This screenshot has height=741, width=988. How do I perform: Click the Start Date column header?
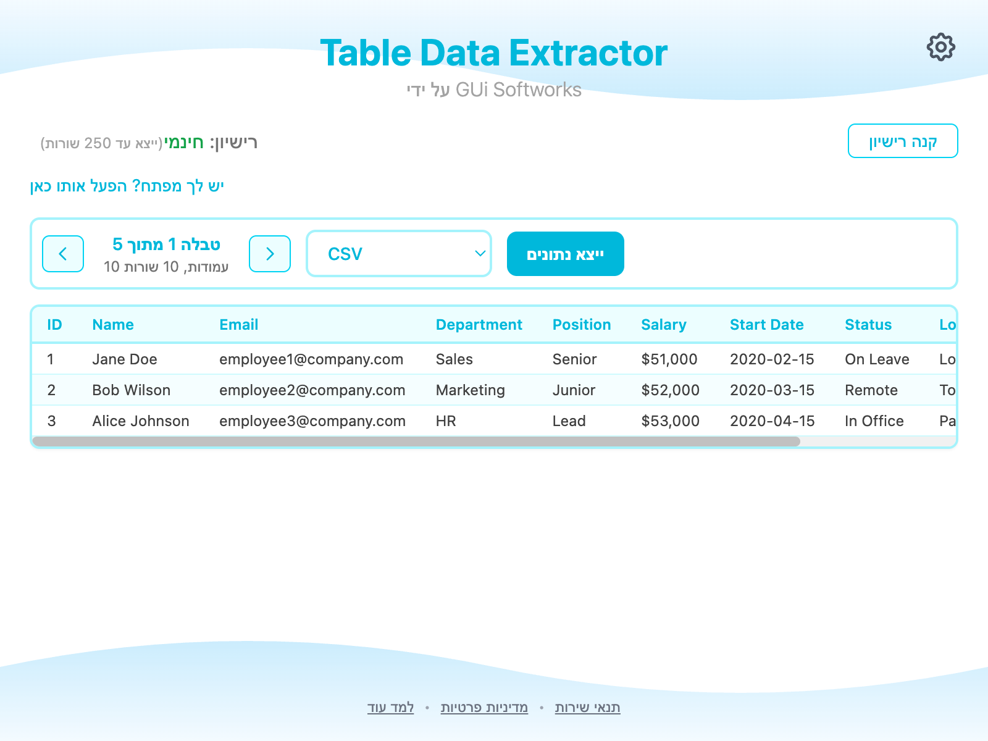(x=766, y=325)
